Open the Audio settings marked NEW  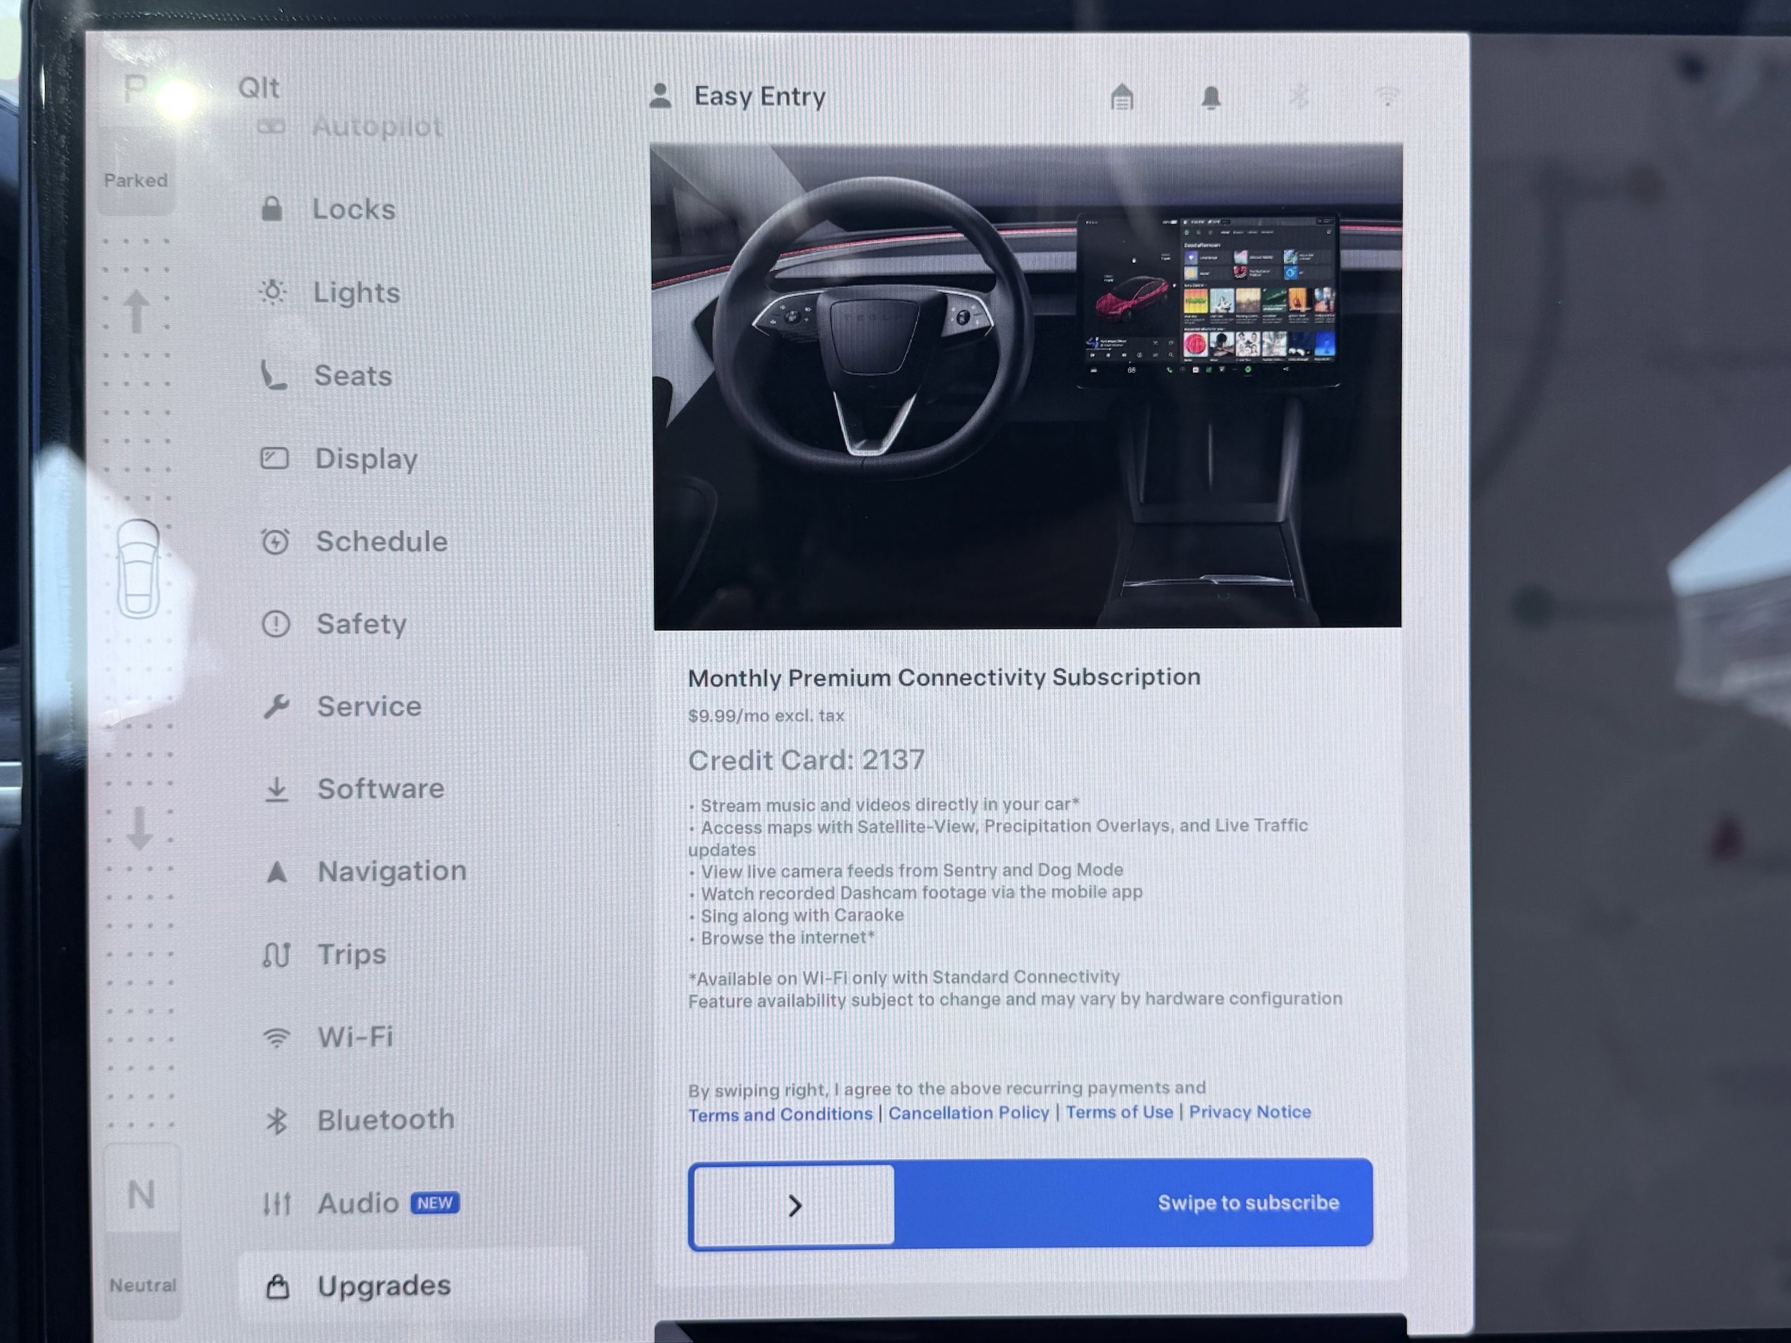pyautogui.click(x=358, y=1204)
